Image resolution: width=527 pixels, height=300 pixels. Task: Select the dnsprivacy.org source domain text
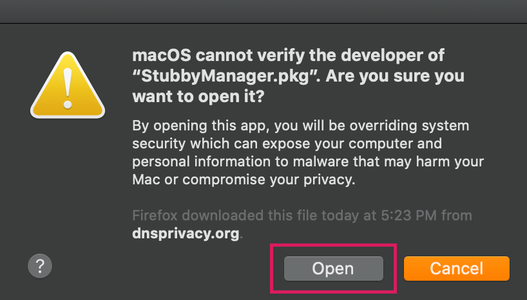[x=186, y=233]
